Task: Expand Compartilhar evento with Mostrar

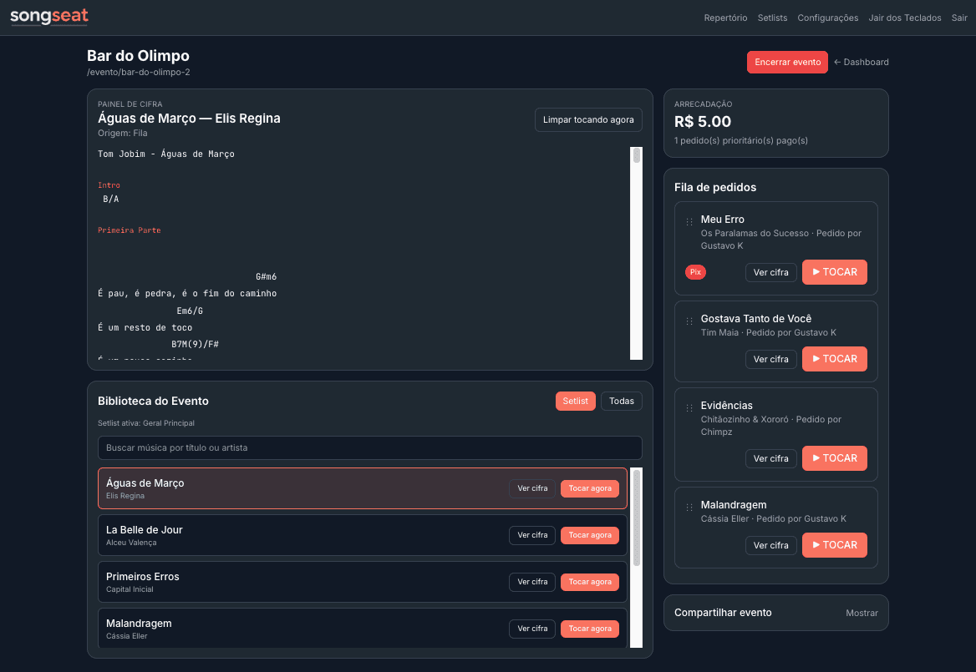Action: (862, 613)
